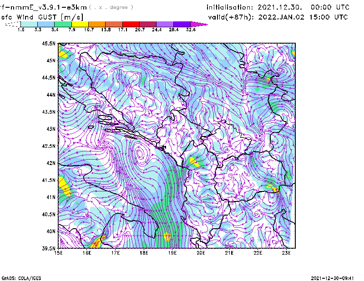Viewport: 364px width, 281px height.
Task: Pick the coral 13.8–17.1 legend swatch
Action: click(114, 24)
